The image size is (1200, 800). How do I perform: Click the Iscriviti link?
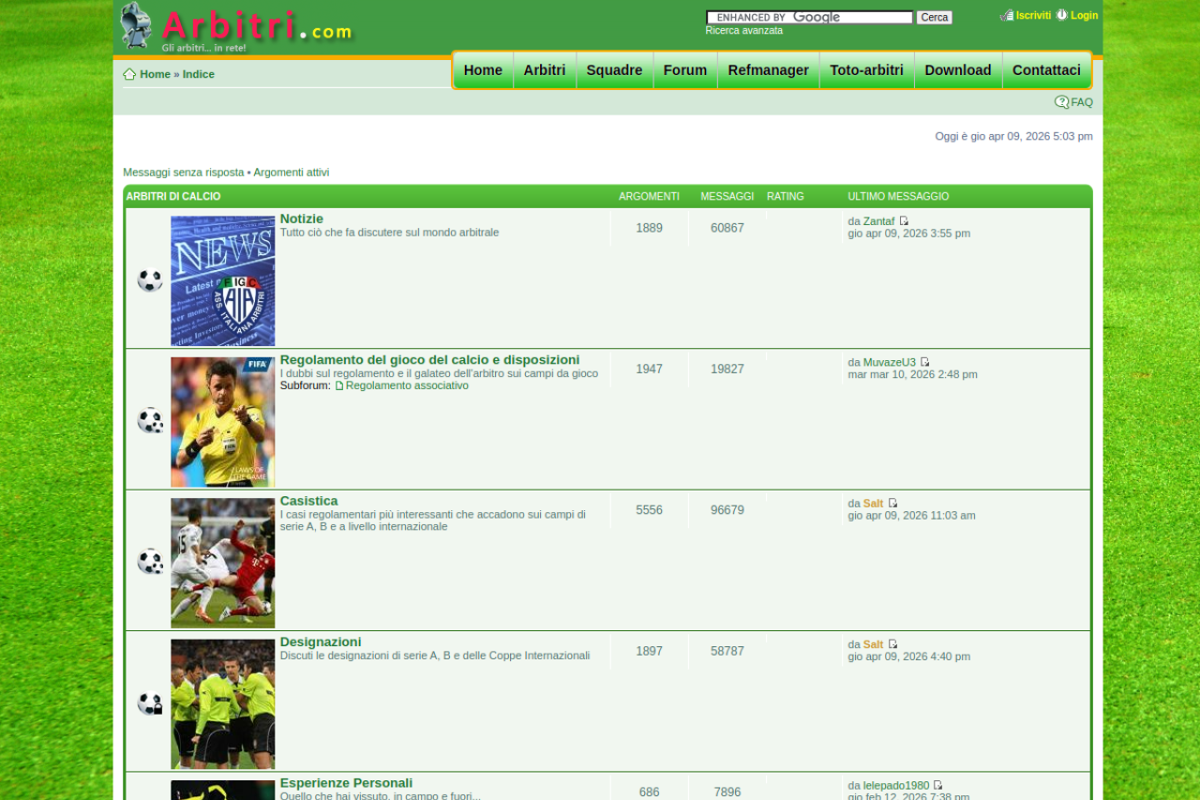click(1034, 15)
